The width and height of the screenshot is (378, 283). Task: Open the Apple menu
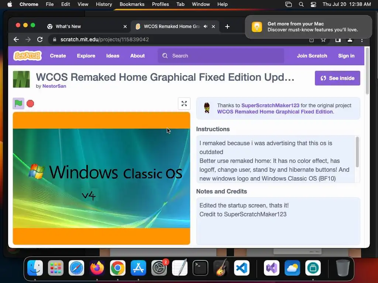10,4
